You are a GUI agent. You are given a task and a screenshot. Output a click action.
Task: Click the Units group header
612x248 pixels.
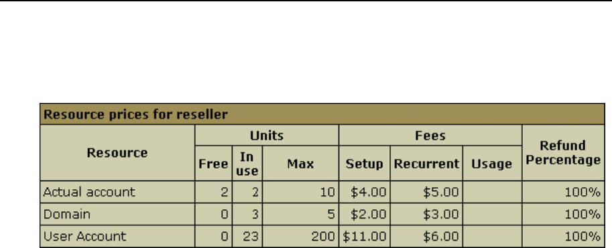click(x=267, y=136)
